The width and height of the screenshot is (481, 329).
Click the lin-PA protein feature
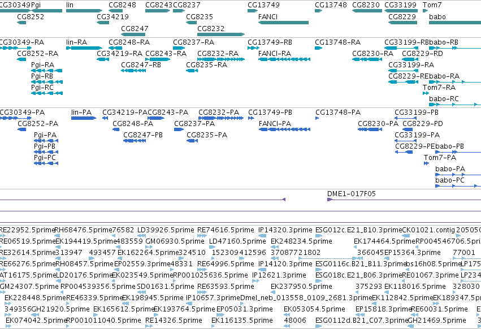[x=84, y=118]
